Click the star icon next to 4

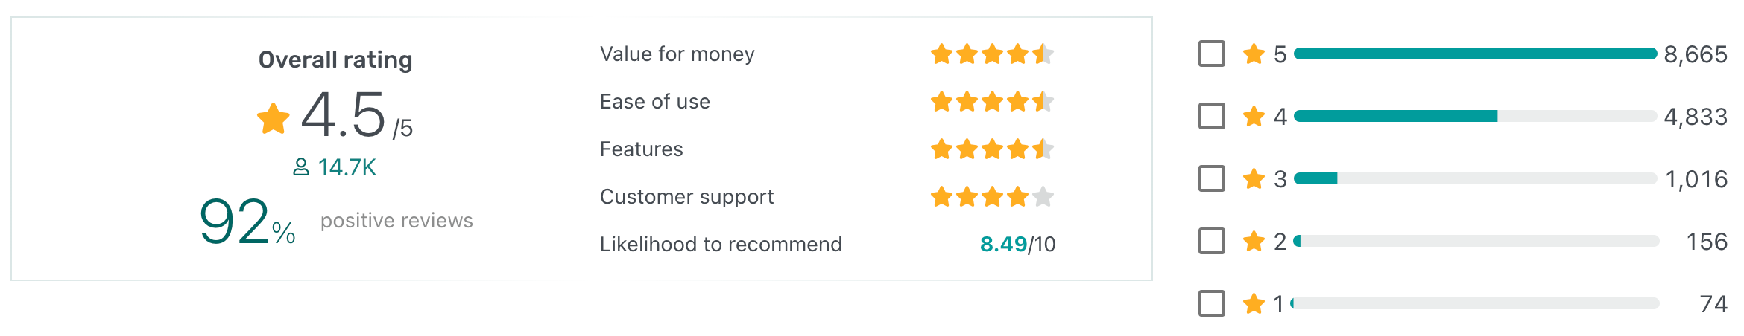pos(1254,116)
